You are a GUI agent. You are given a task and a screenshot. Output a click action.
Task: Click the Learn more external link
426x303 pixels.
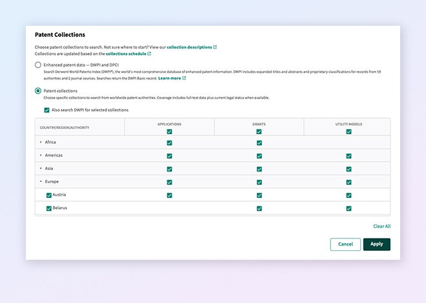(169, 78)
